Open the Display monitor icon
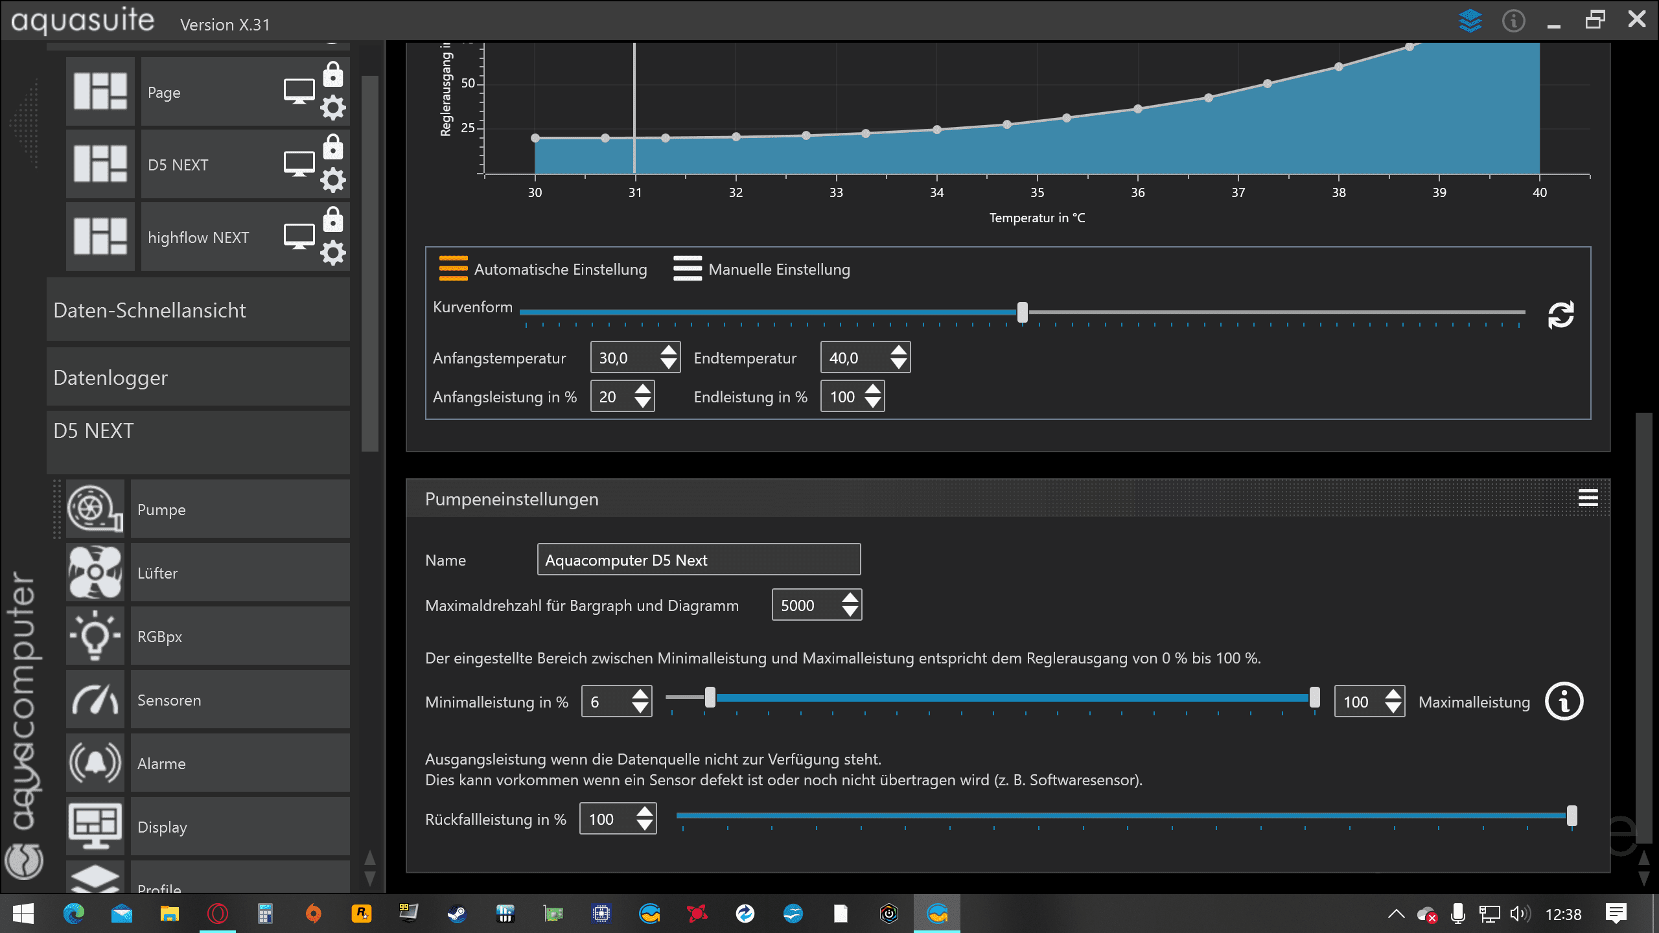 [x=95, y=827]
